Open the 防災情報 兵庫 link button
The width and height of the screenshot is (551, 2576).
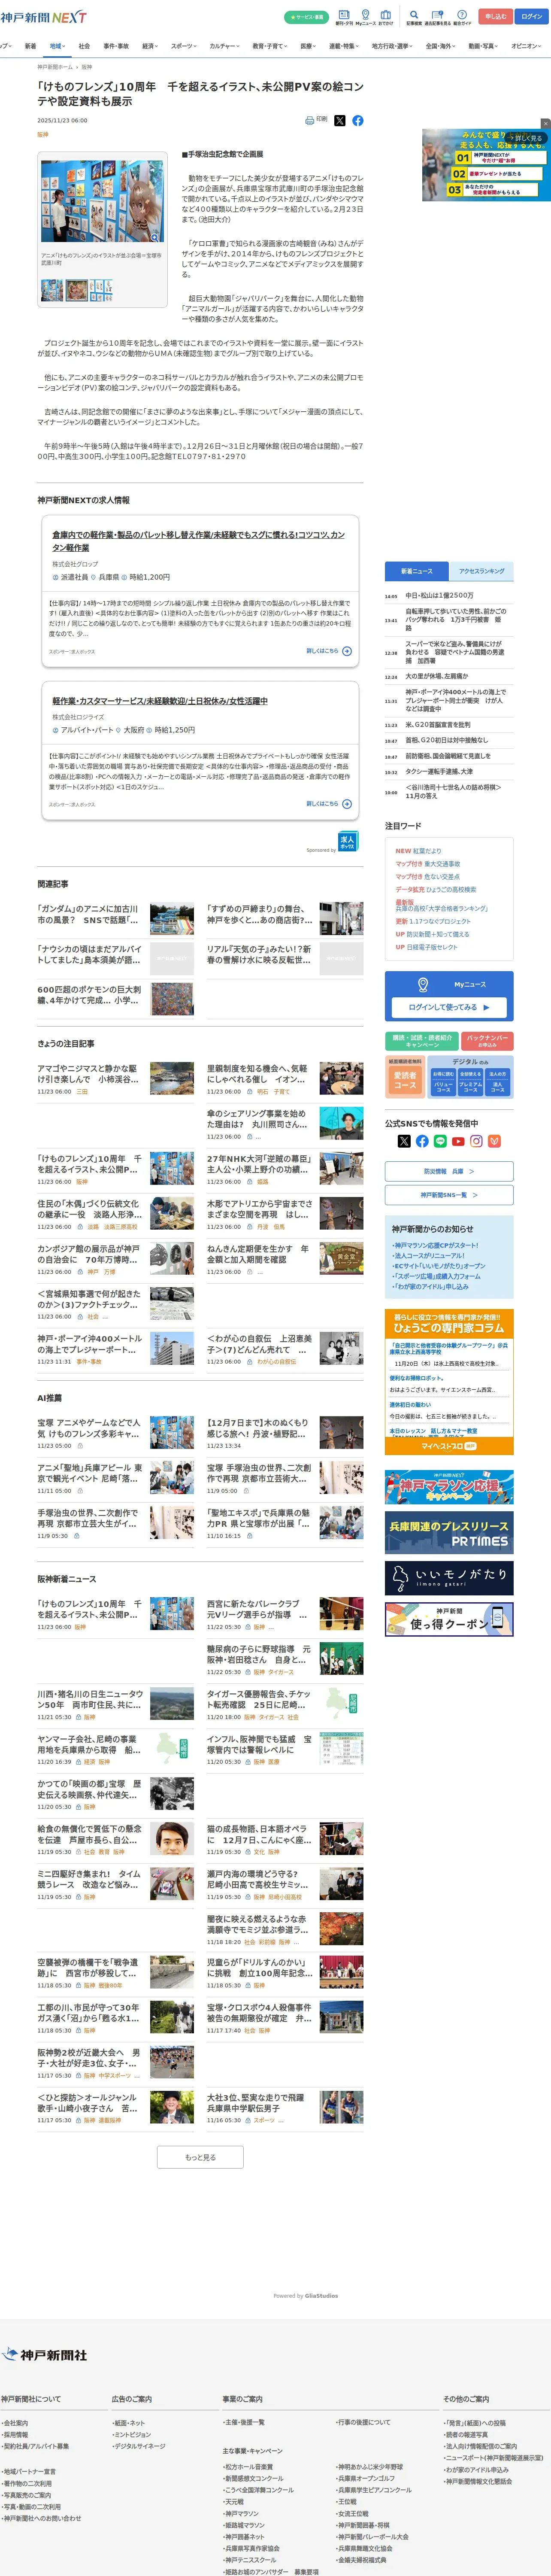(449, 1171)
